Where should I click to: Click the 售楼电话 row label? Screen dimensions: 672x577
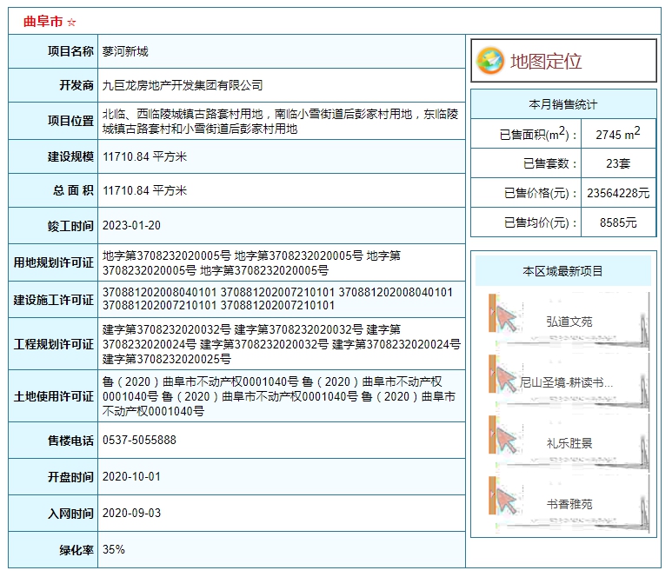(70, 440)
